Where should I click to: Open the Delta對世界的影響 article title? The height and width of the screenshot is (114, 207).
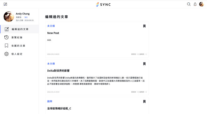point(58,71)
